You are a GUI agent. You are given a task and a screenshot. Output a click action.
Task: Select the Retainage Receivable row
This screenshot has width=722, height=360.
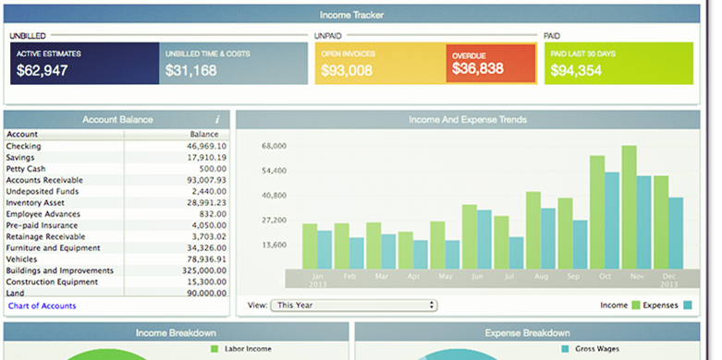pyautogui.click(x=116, y=237)
